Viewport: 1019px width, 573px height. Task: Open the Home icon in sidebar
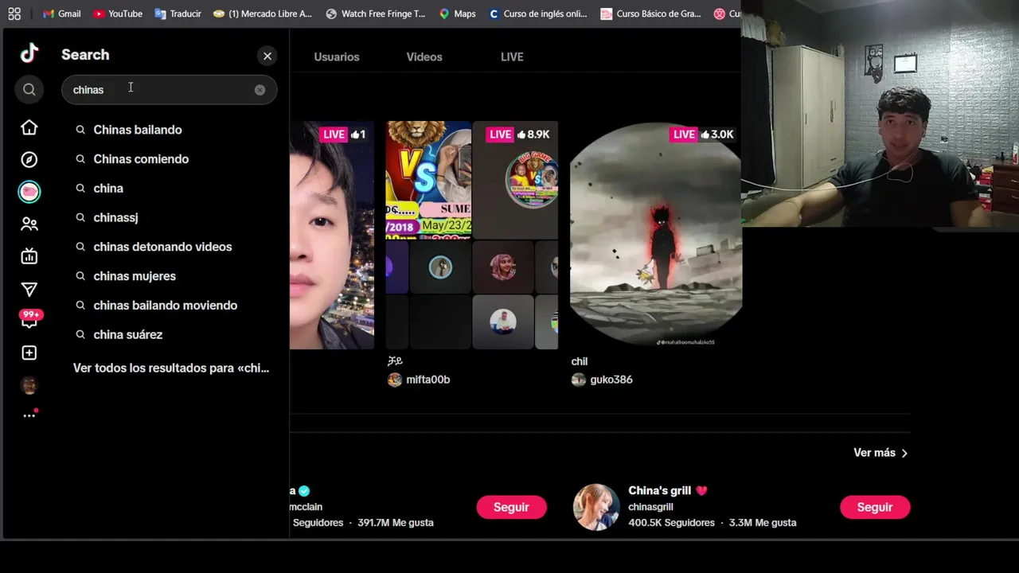[x=29, y=127]
